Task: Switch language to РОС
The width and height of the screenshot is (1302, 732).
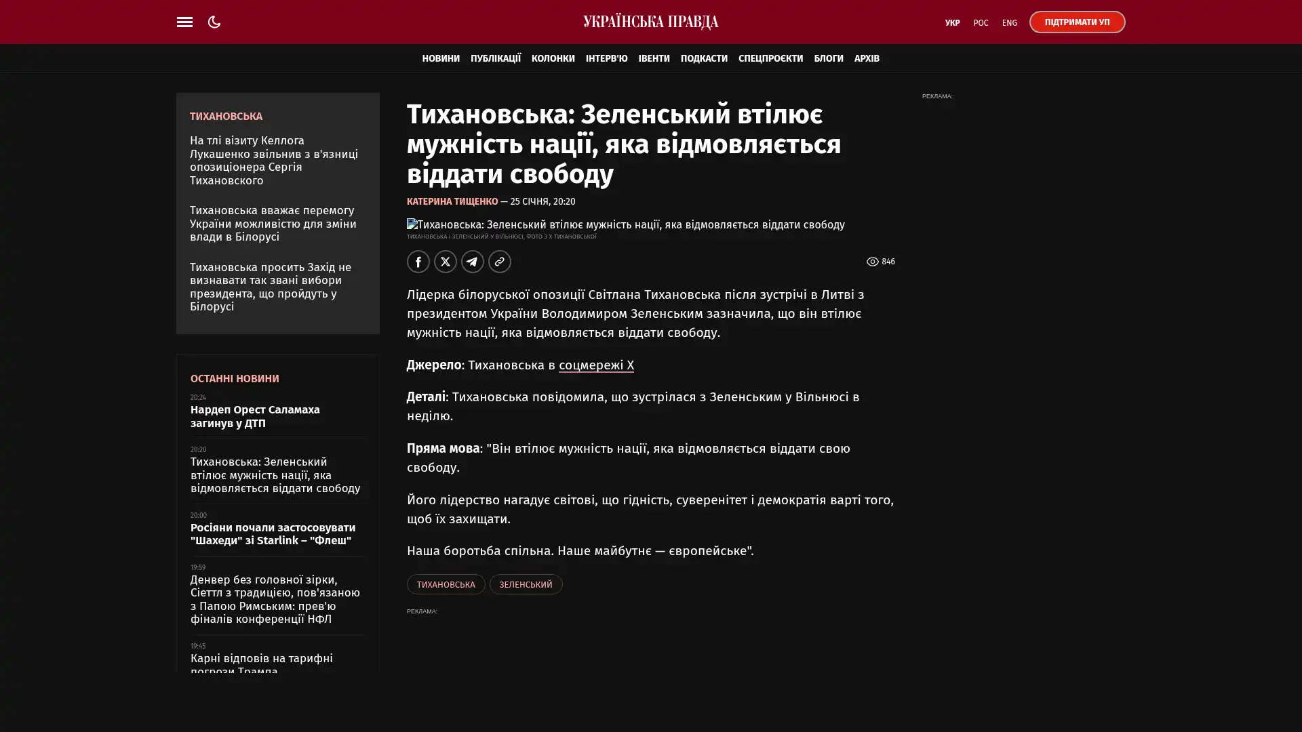Action: pos(981,23)
